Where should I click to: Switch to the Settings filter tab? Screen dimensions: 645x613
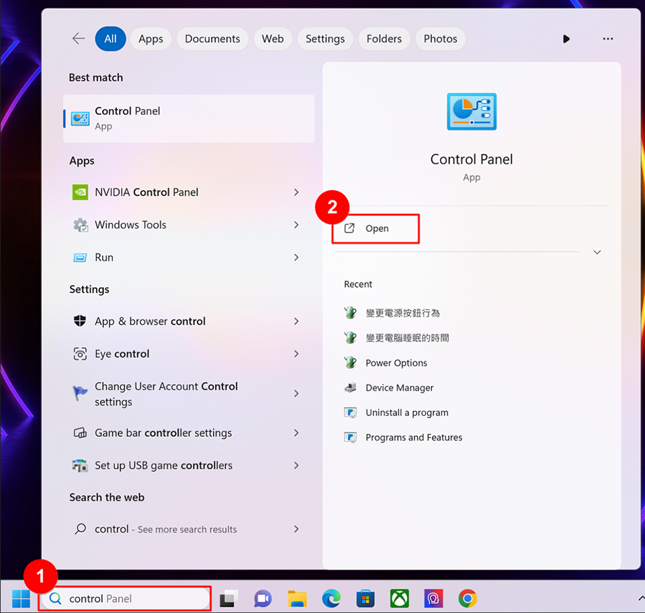(x=325, y=39)
